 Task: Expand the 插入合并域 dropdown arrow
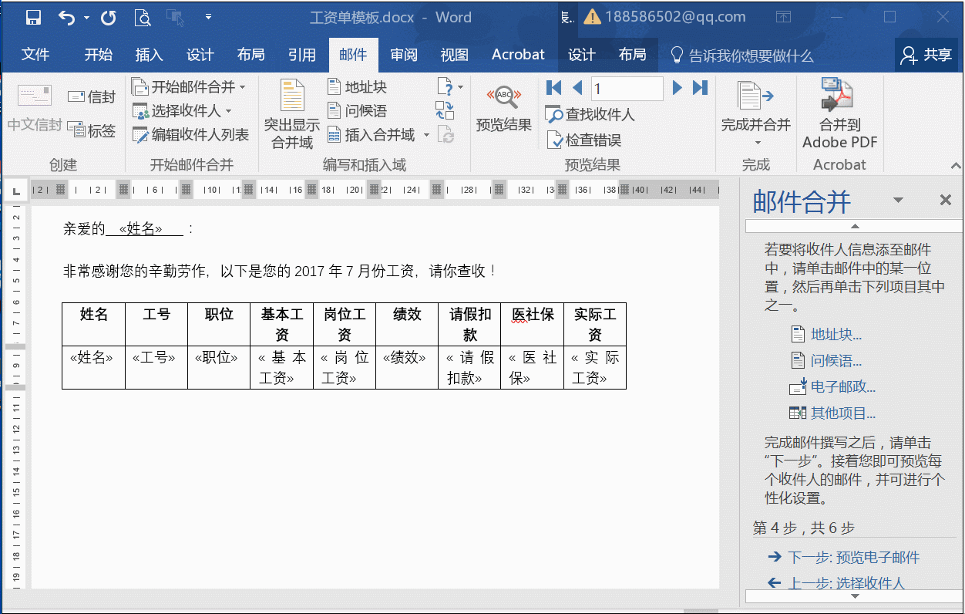(x=426, y=135)
